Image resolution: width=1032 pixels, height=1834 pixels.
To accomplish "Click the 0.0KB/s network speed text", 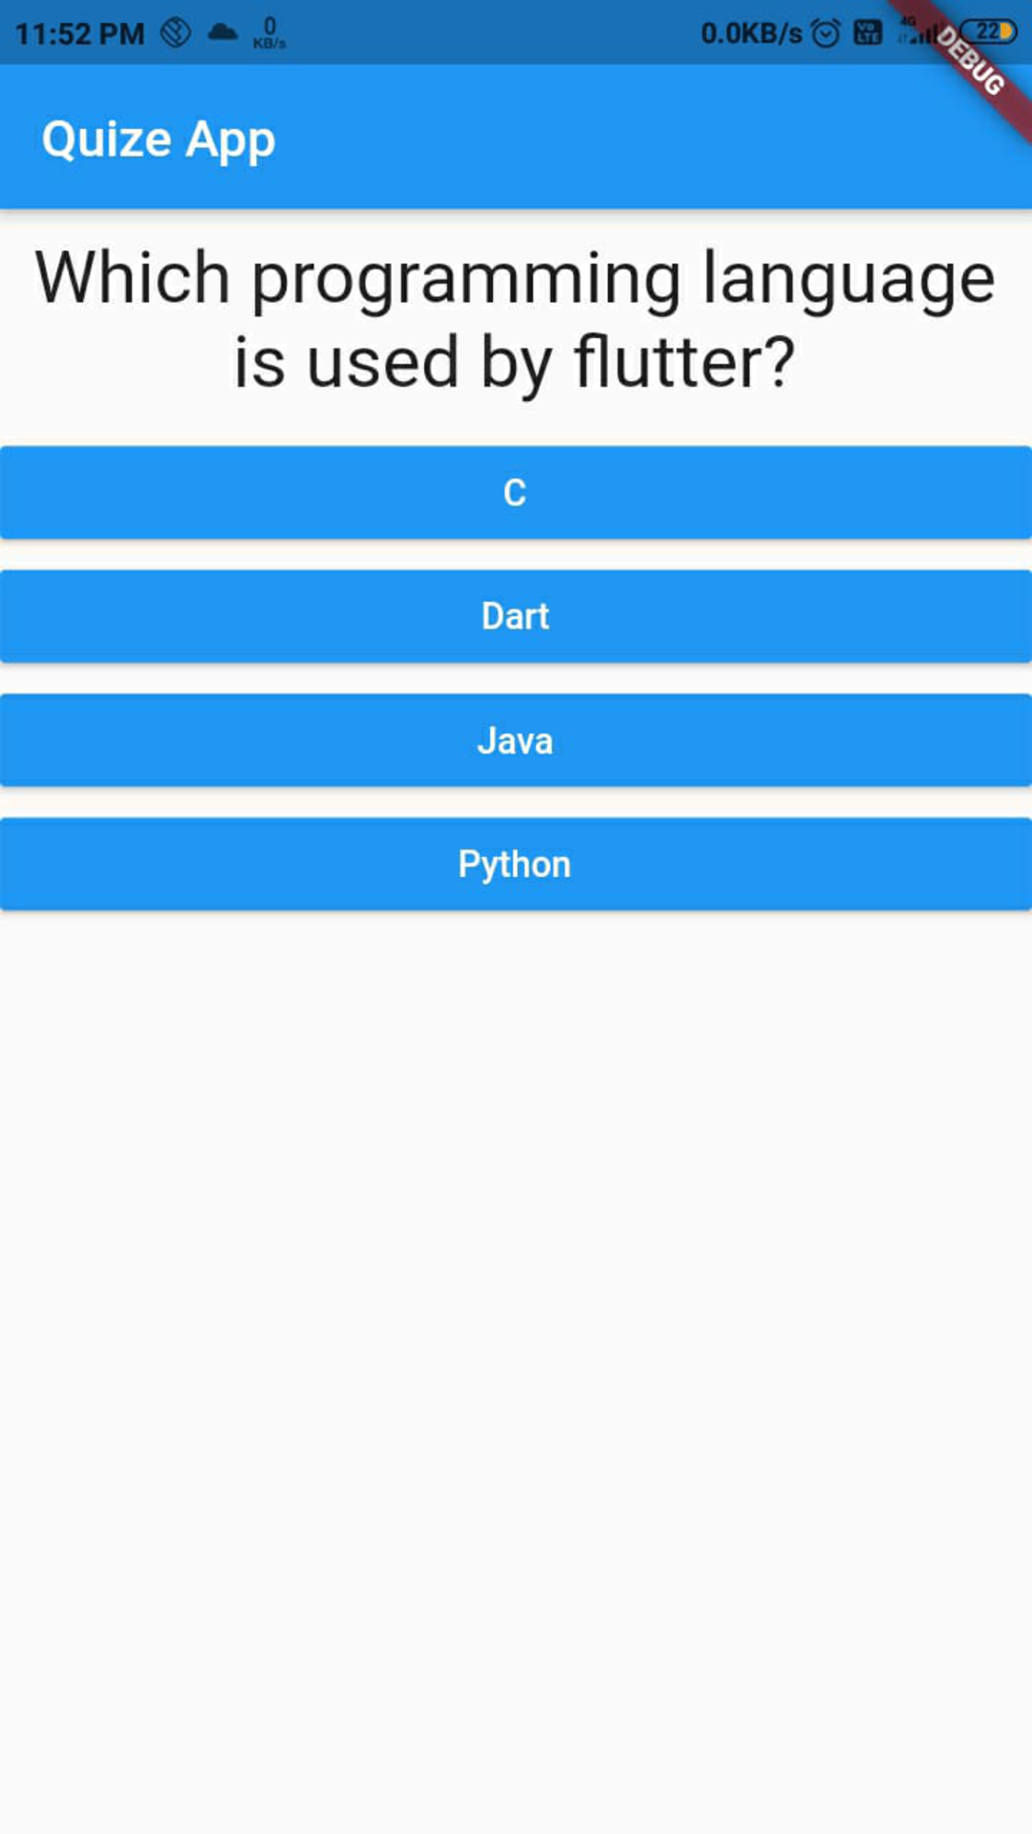I will (x=751, y=33).
